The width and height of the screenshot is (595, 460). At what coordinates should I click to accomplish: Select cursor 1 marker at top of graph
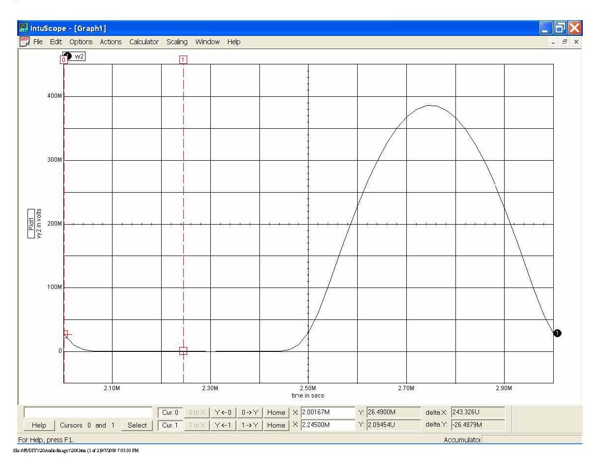(183, 59)
